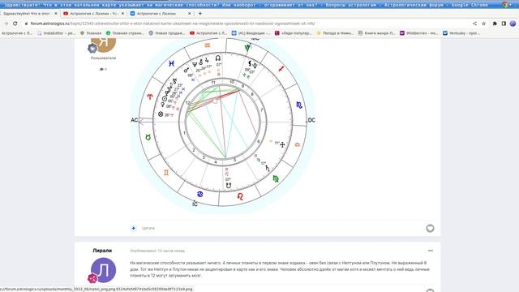Viewport: 519px width, 292px height.
Task: Open the 'Погода в Нижн...' bookmark
Action: coord(335,33)
